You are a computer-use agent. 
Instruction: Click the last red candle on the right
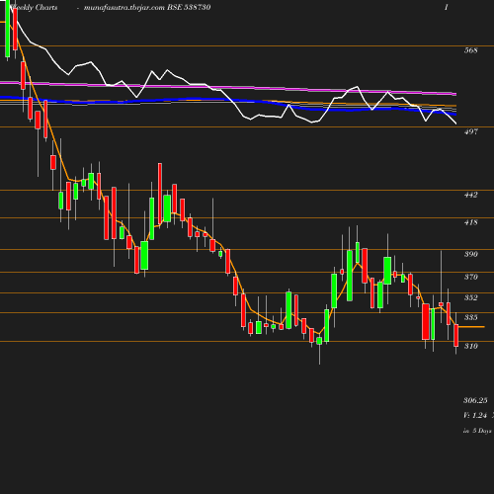456,335
